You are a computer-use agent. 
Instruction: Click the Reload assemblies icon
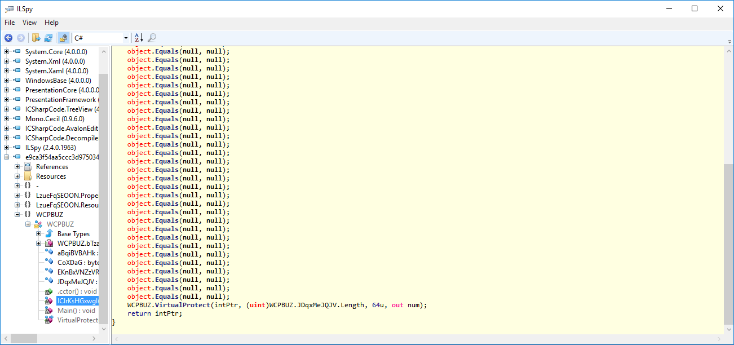coord(48,38)
